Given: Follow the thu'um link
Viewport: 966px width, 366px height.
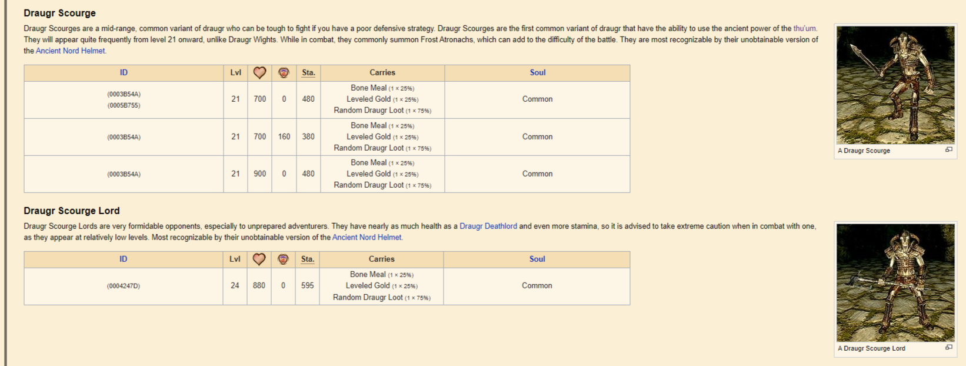Looking at the screenshot, I should (805, 28).
